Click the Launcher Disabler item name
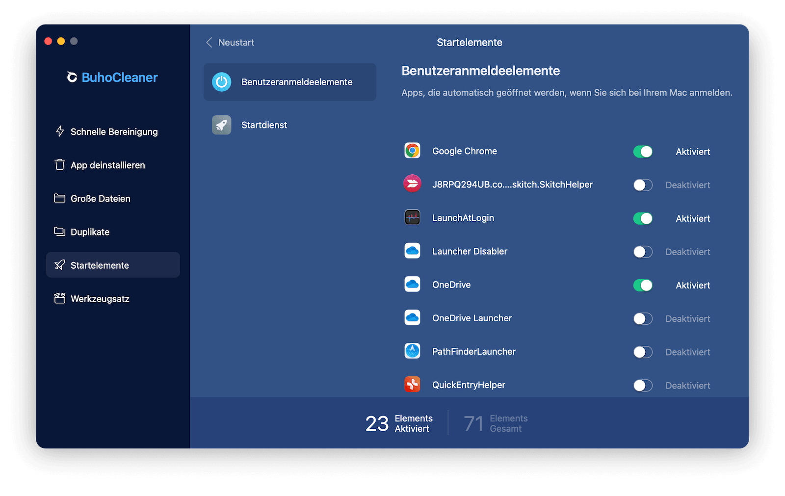Screen dimensions: 785x496 point(470,251)
